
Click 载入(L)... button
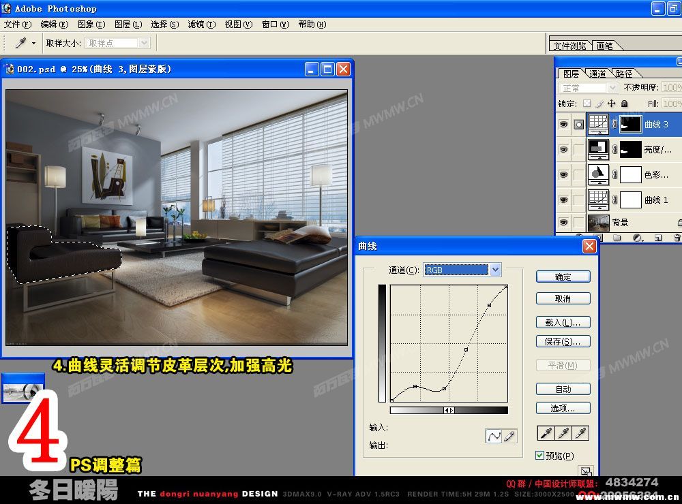(x=563, y=322)
